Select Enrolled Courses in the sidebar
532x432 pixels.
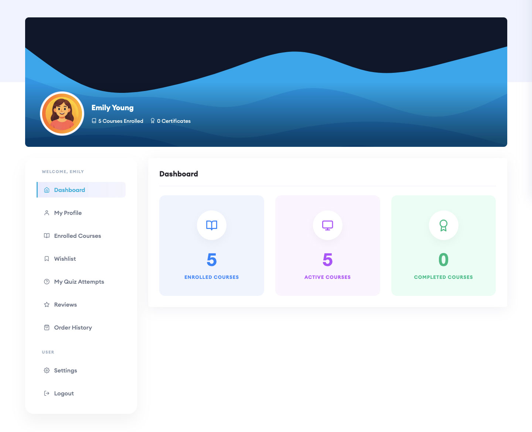tap(78, 236)
